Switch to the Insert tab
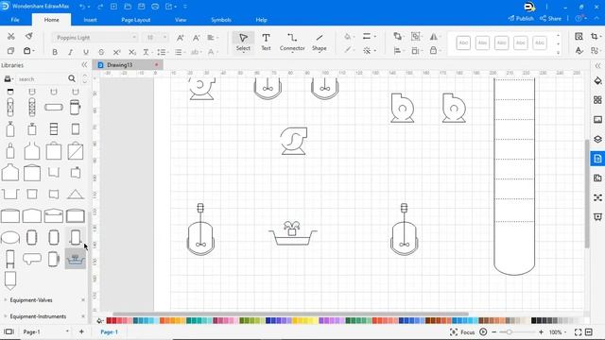Viewport: 605px width, 340px height. tap(91, 20)
